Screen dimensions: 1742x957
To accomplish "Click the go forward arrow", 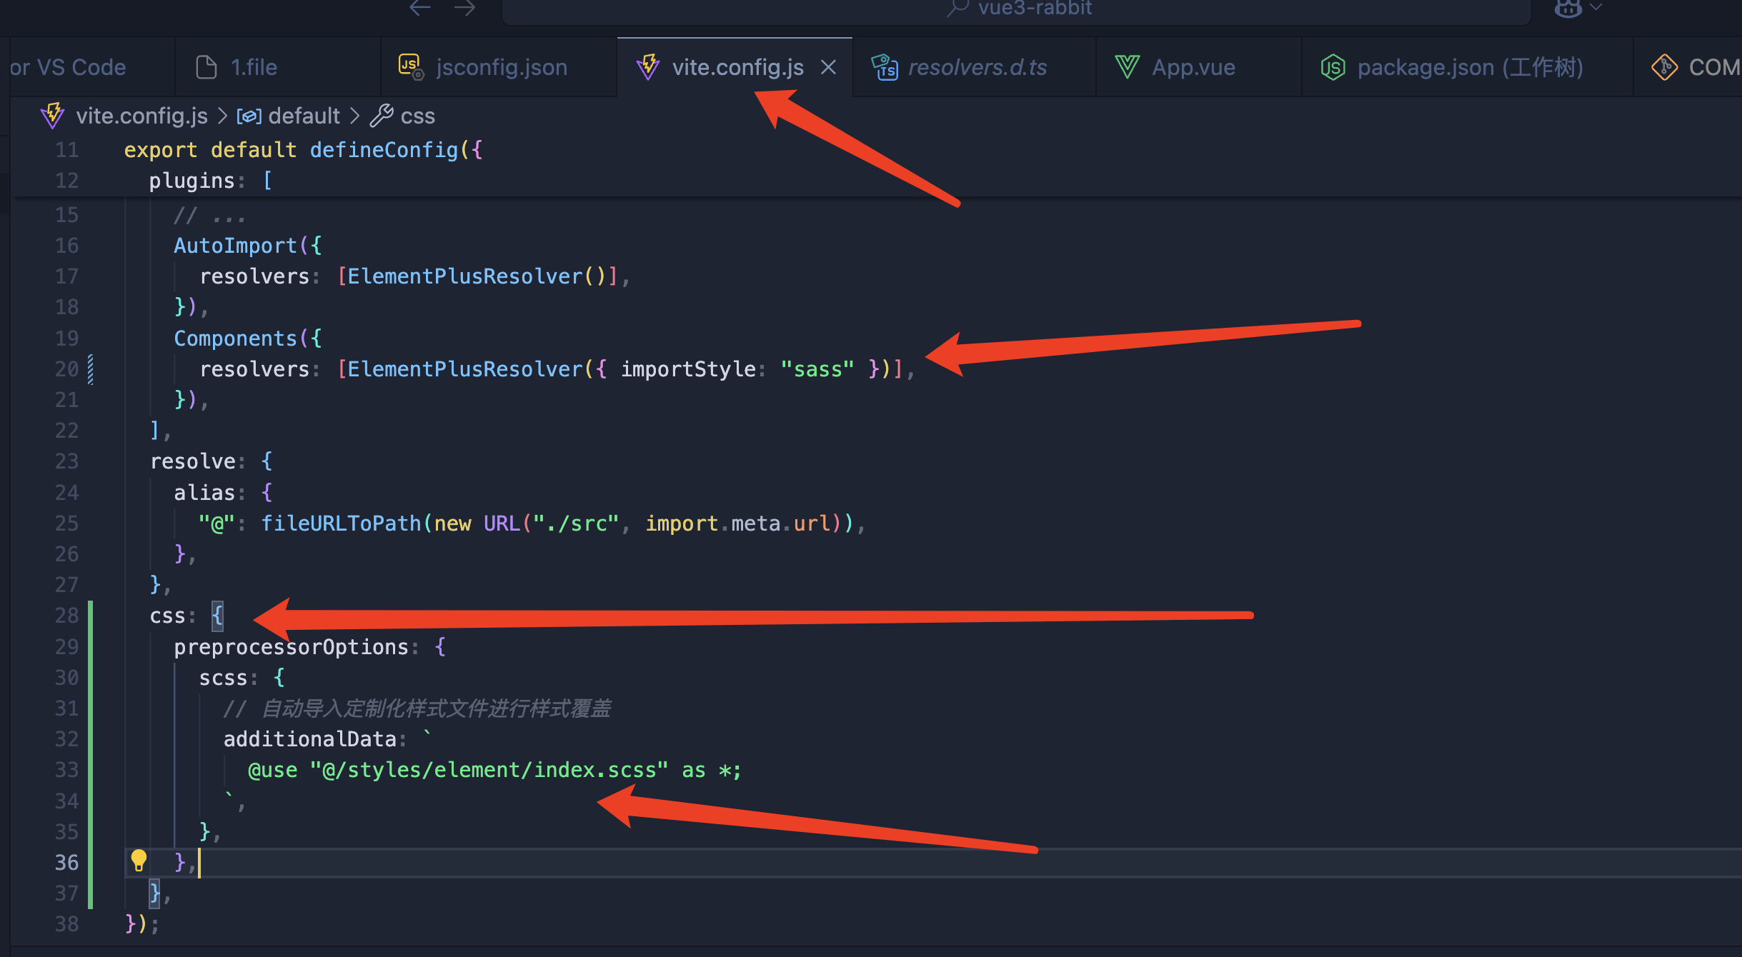I will coord(464,9).
